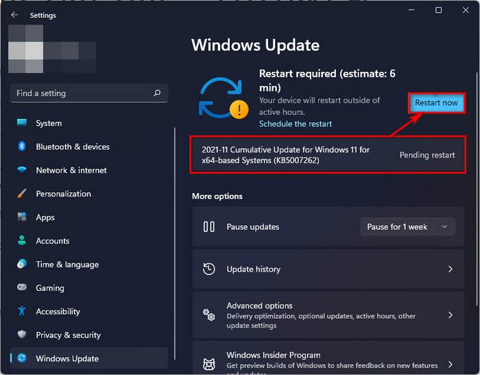Click the System monitor icon
This screenshot has width=480, height=375.
pos(22,122)
